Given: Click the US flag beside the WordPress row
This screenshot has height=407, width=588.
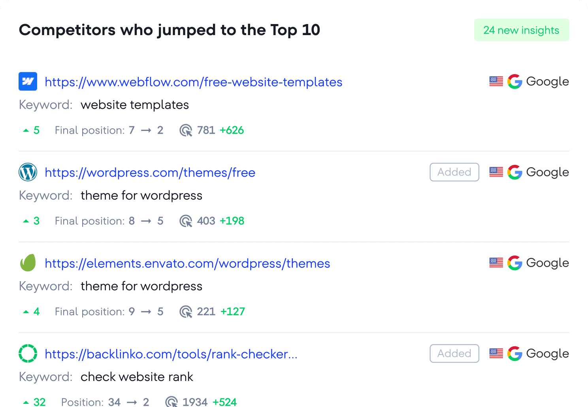Looking at the screenshot, I should (496, 172).
